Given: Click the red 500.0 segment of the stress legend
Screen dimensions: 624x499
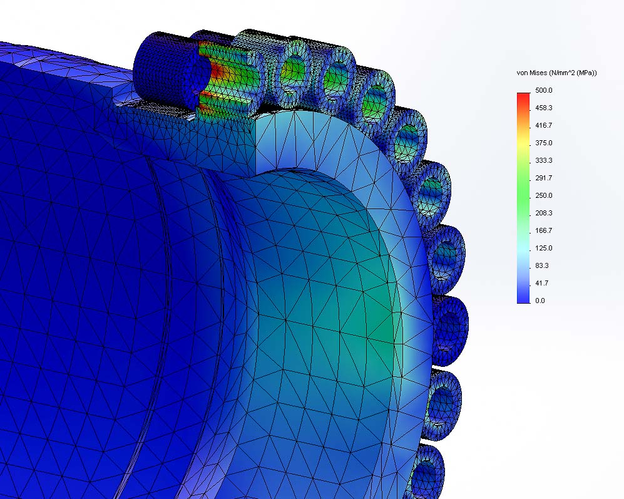Looking at the screenshot, I should click(521, 99).
